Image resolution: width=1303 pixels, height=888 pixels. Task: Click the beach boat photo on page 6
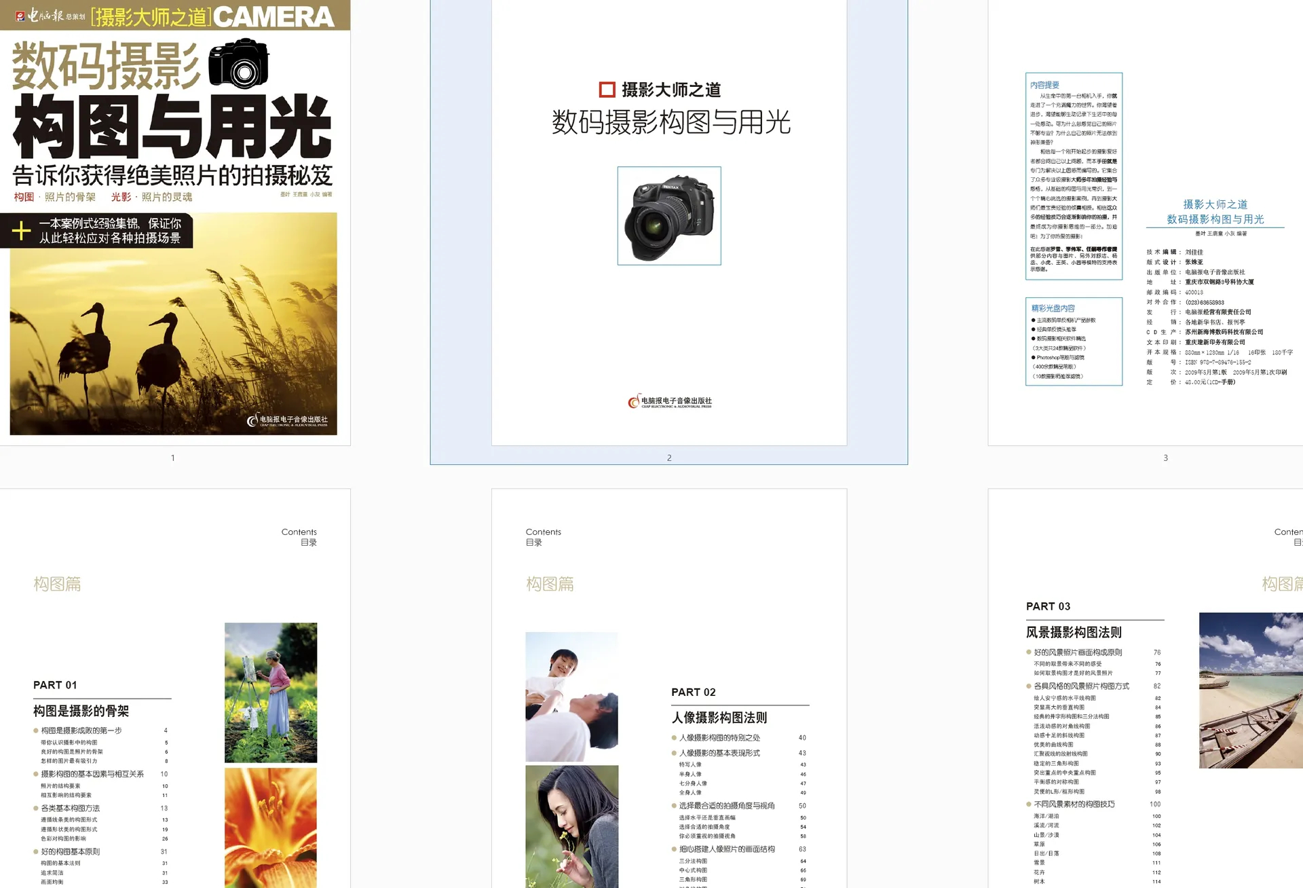(x=1250, y=690)
